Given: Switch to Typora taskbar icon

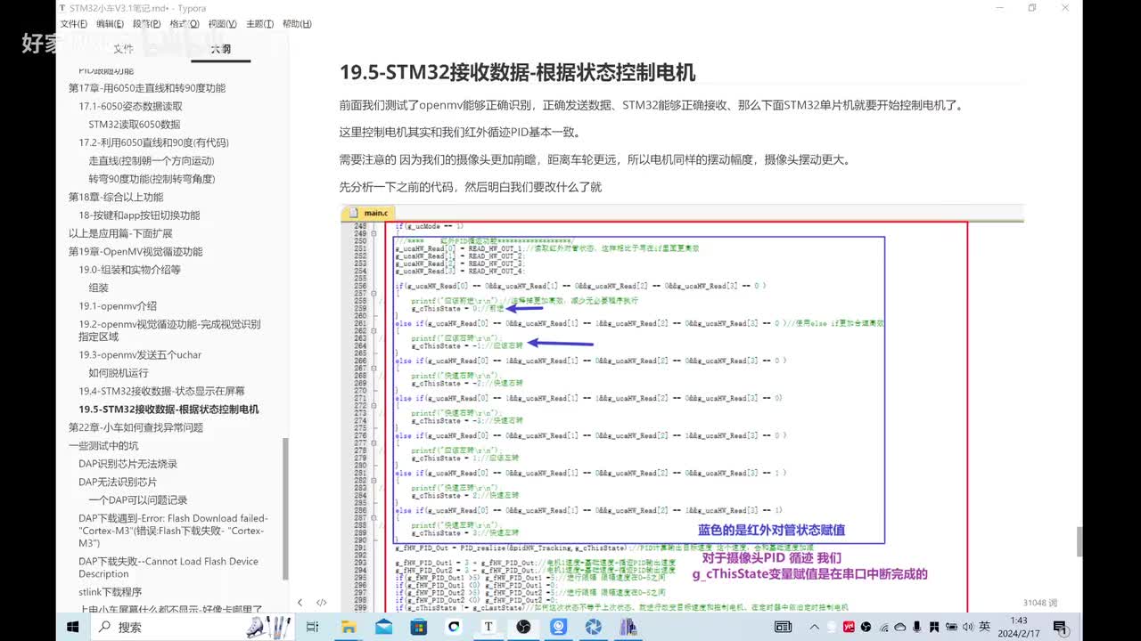Looking at the screenshot, I should coord(488,627).
